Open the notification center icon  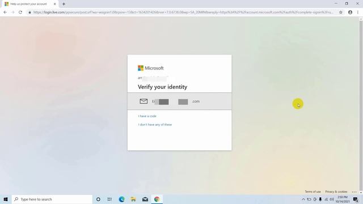click(356, 199)
